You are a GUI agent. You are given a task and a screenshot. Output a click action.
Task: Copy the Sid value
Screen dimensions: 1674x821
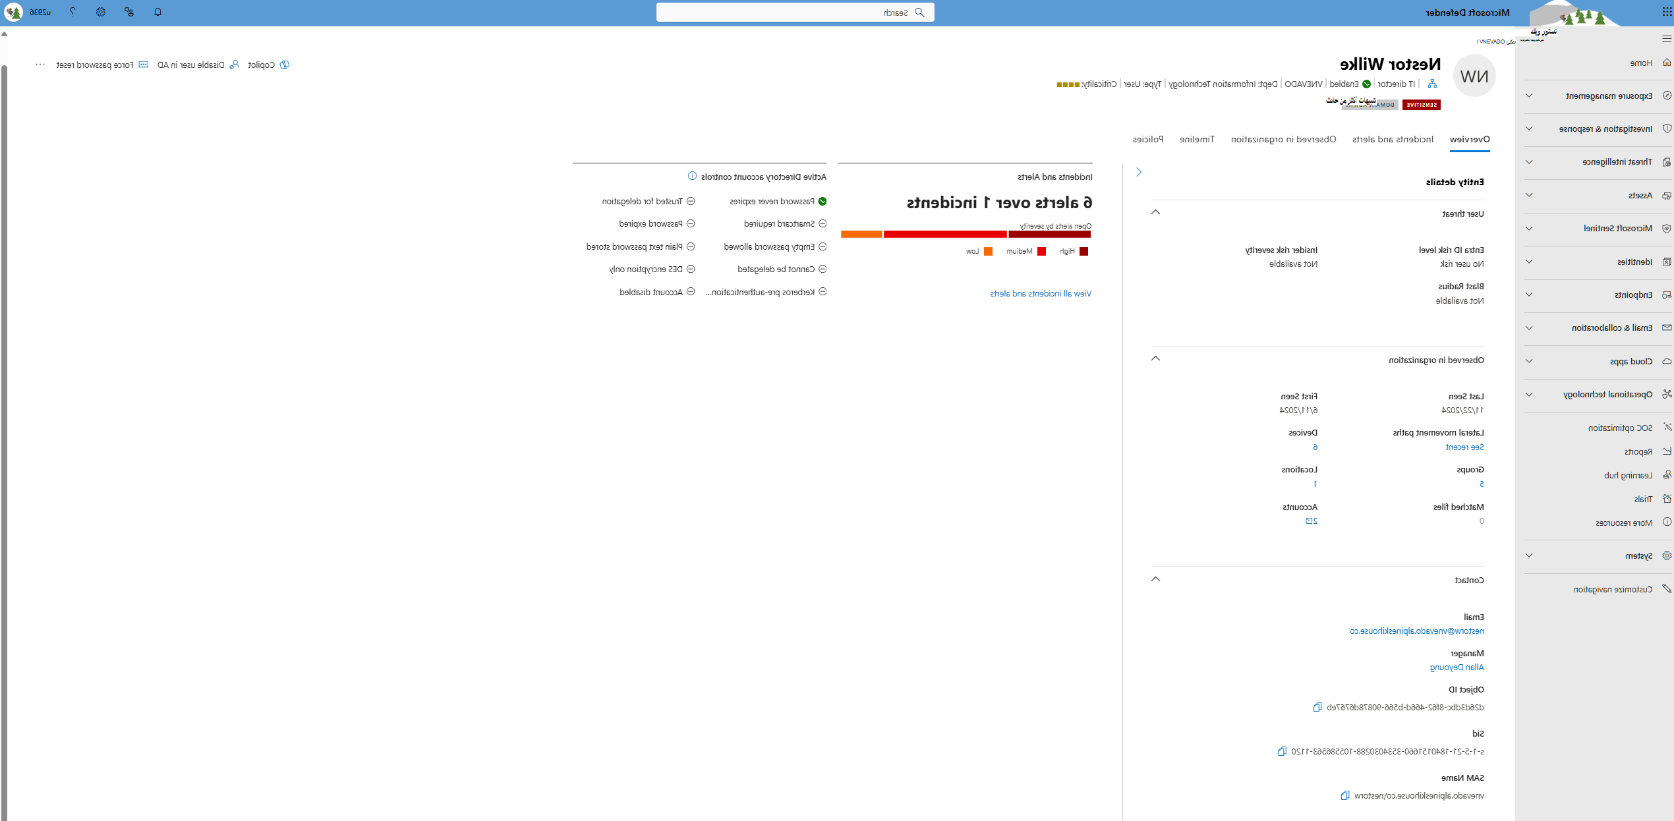(x=1282, y=751)
